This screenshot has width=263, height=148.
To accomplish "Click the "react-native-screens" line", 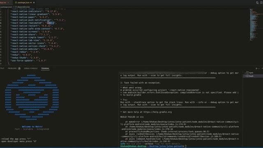I will tap(30, 32).
